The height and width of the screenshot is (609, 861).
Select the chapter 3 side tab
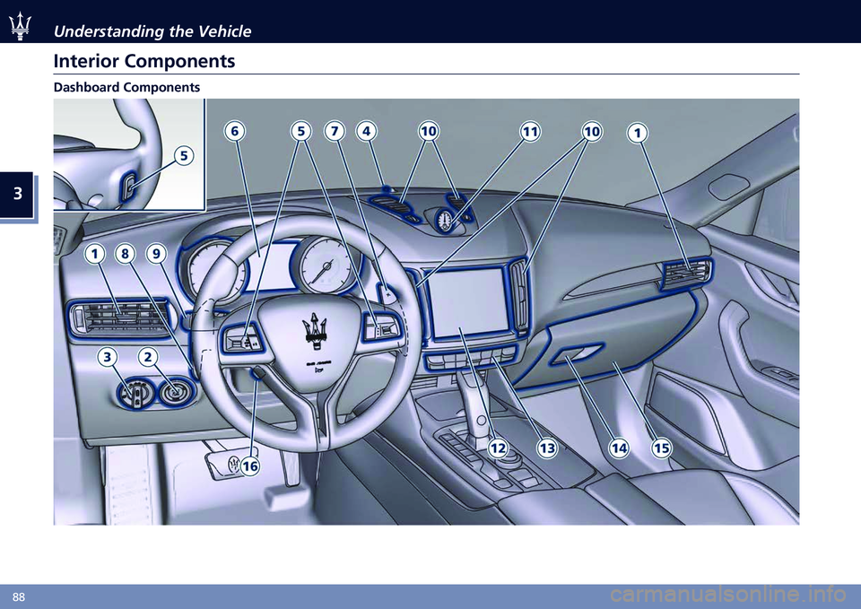tap(18, 194)
